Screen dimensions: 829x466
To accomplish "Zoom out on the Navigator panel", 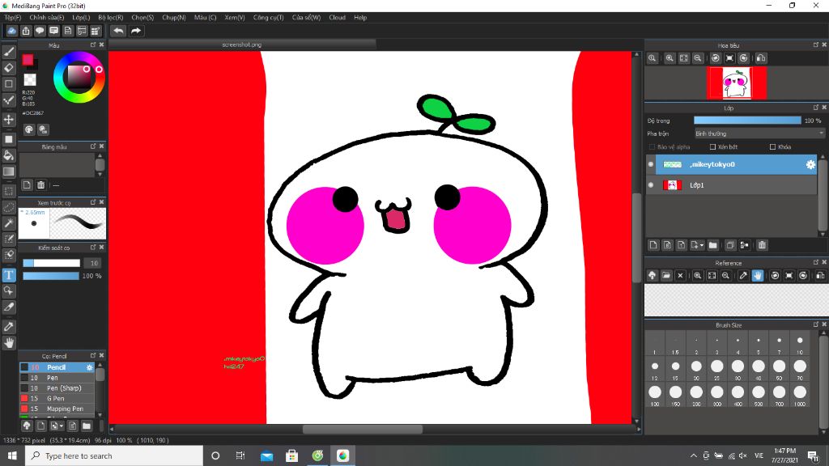I will (698, 58).
